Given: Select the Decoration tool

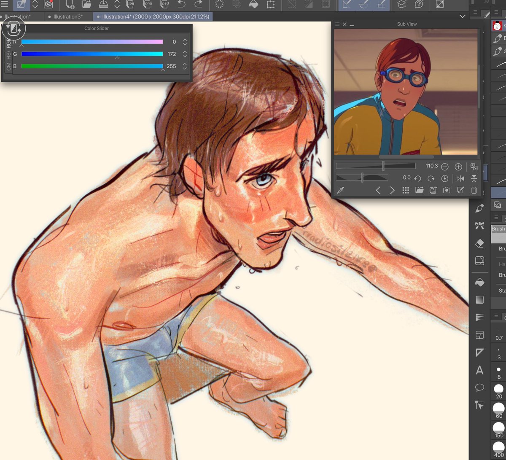Looking at the screenshot, I should [479, 226].
